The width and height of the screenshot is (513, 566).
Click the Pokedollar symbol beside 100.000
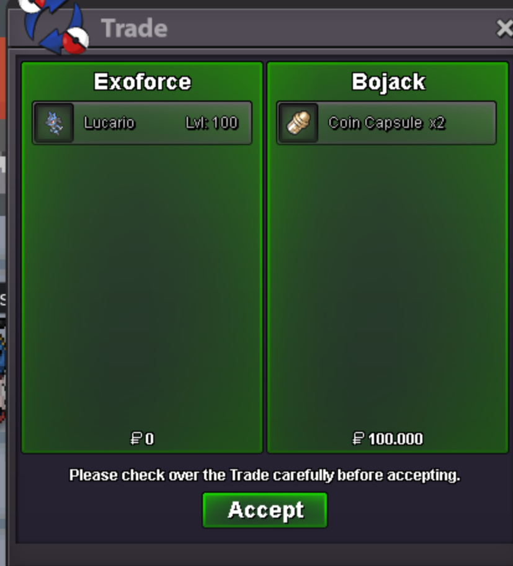click(359, 439)
